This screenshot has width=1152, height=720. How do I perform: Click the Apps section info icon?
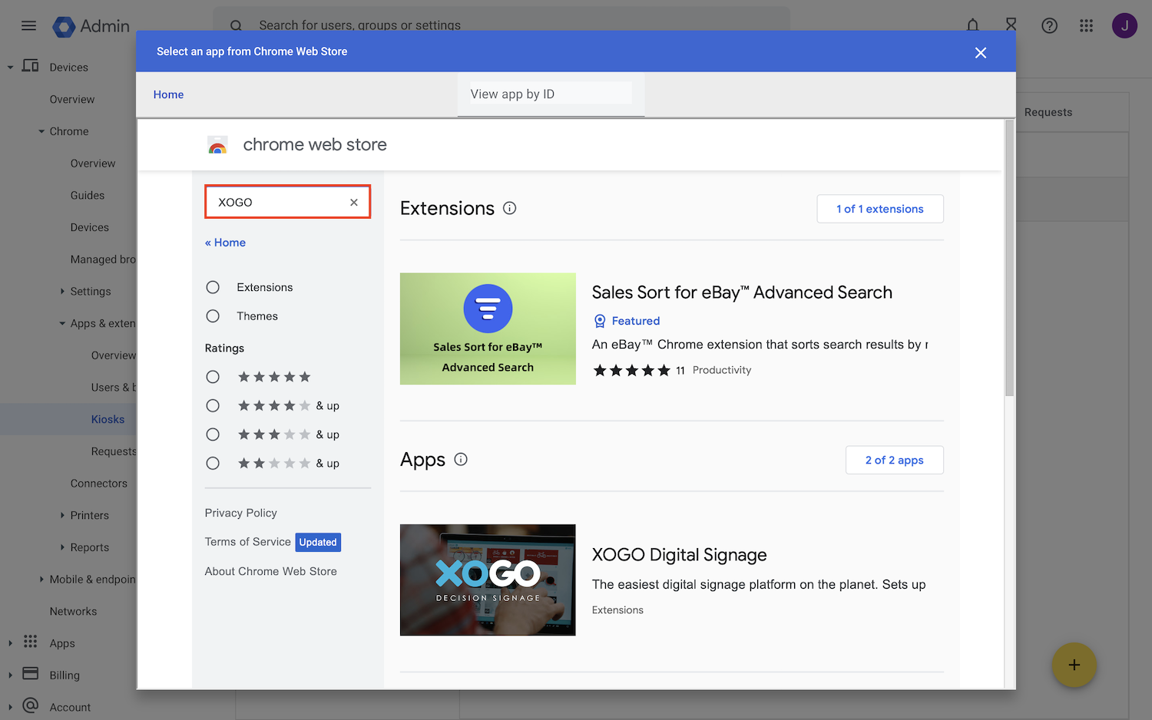[460, 459]
